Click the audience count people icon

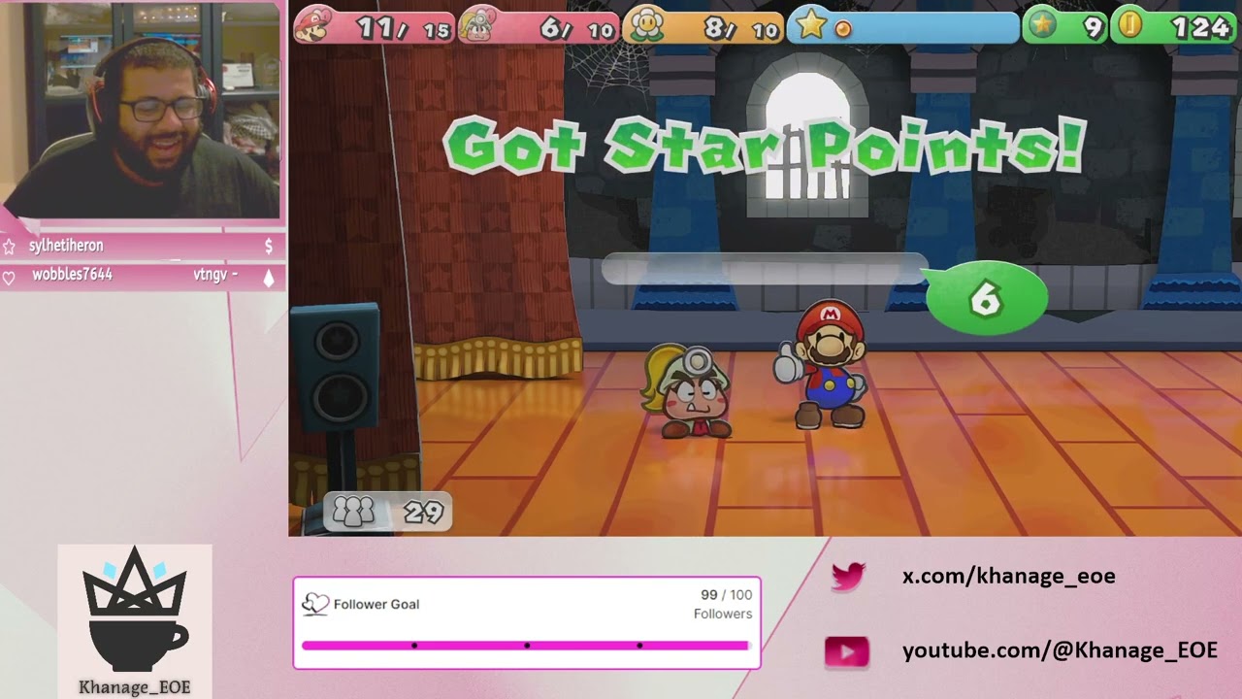pos(353,512)
